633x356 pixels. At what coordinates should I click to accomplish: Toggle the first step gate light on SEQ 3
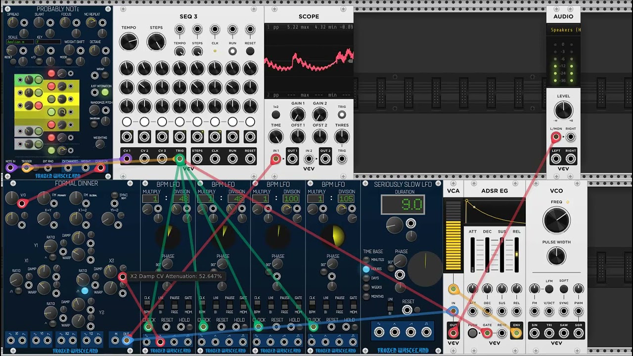127,122
